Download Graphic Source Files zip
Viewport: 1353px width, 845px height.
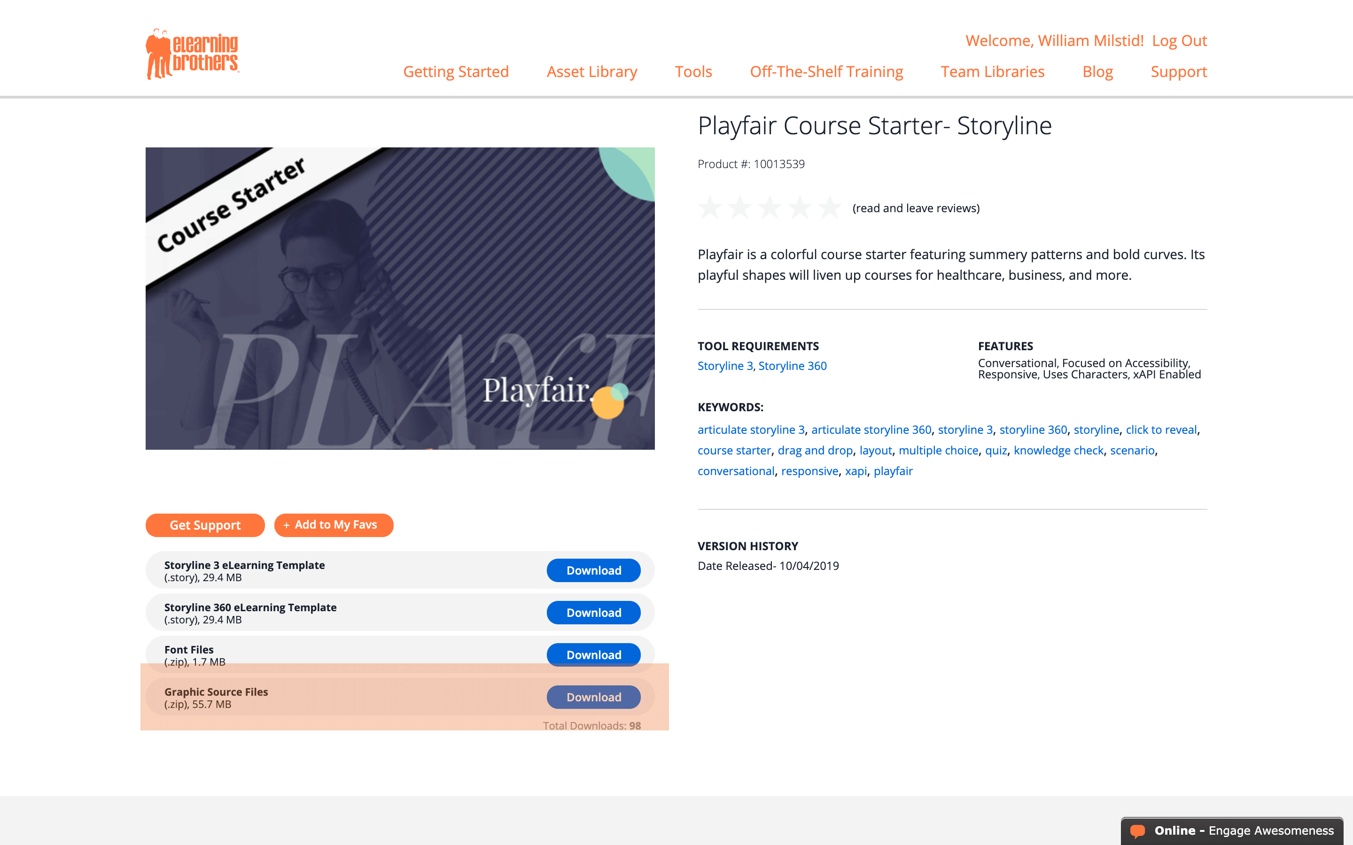(593, 697)
